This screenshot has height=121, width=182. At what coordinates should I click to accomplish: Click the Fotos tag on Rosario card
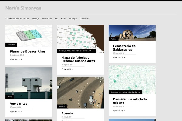(62, 106)
